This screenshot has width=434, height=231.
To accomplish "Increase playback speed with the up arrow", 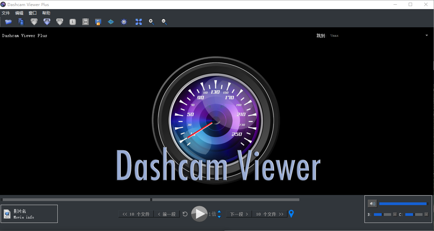I will 219,212.
